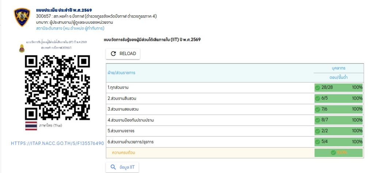Click สถานีระดับกลาง station level link

[70, 28]
